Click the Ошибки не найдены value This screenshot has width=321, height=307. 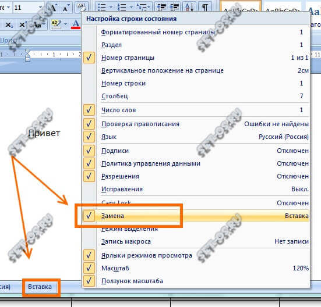click(x=276, y=124)
